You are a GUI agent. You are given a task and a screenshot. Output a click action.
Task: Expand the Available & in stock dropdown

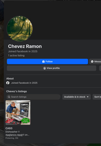[77, 97]
